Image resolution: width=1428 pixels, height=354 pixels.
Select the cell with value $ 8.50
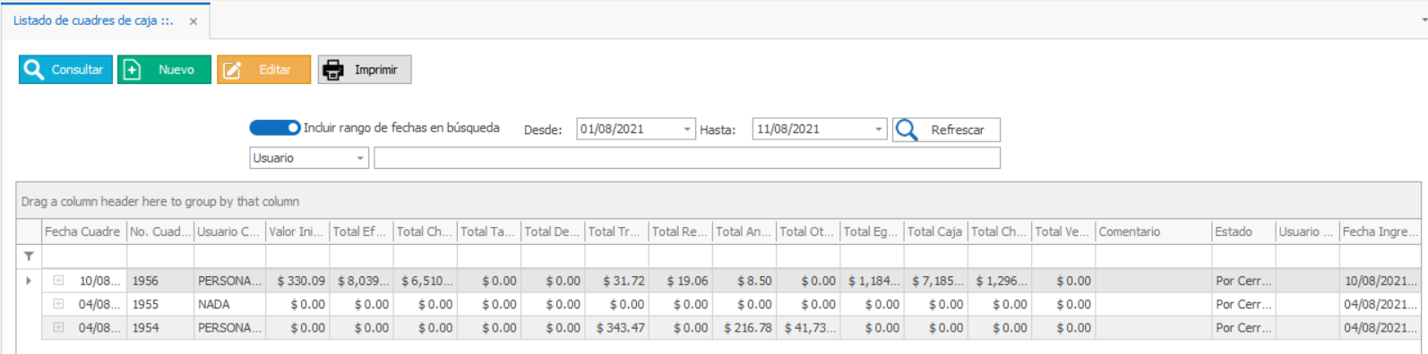click(744, 281)
